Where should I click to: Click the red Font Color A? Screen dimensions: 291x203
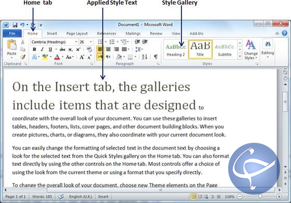pos(57,57)
